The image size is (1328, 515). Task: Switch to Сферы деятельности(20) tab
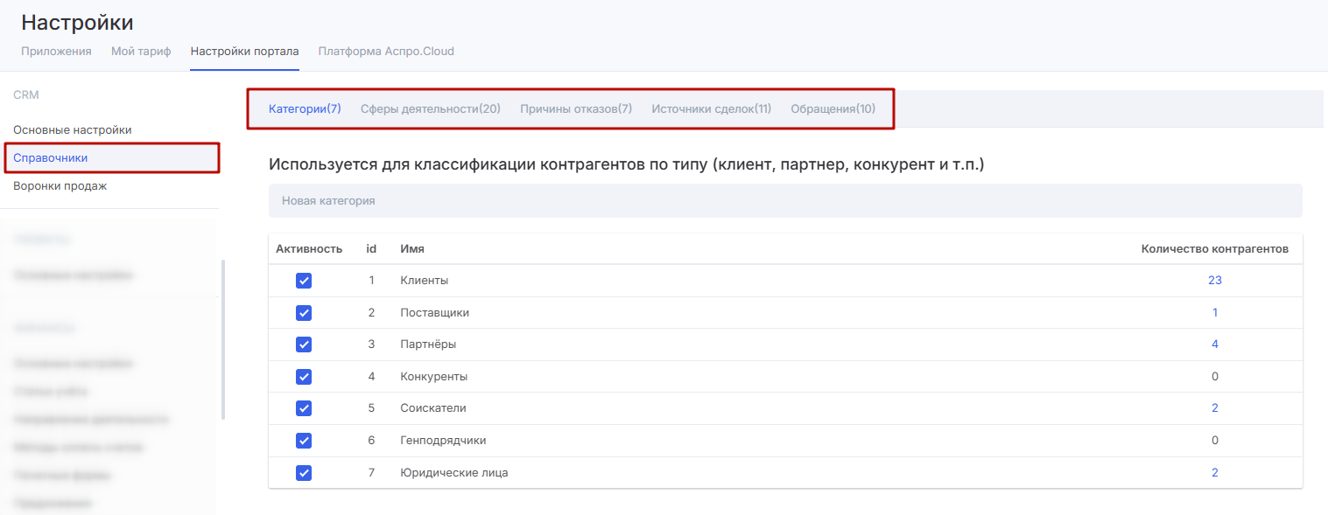[430, 109]
